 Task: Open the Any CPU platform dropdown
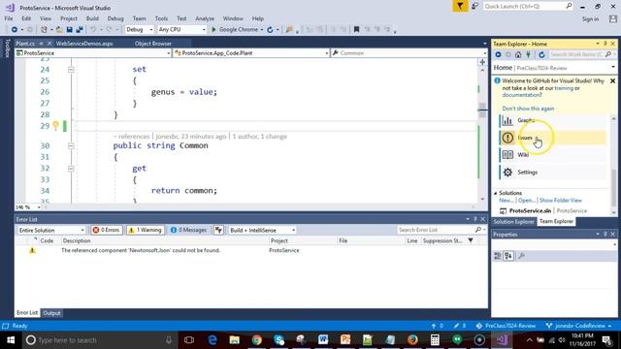pyautogui.click(x=181, y=30)
